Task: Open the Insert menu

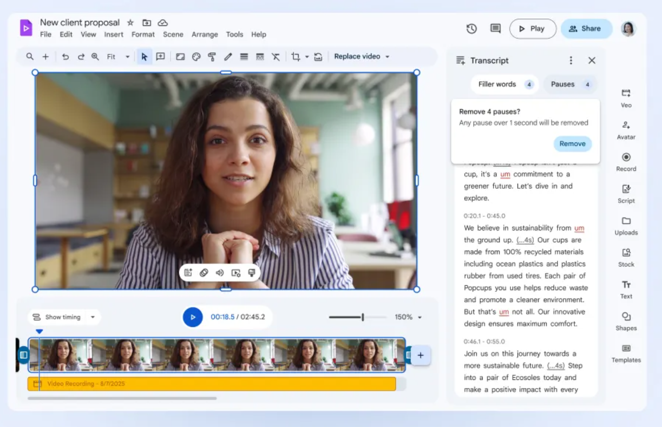Action: pyautogui.click(x=114, y=34)
